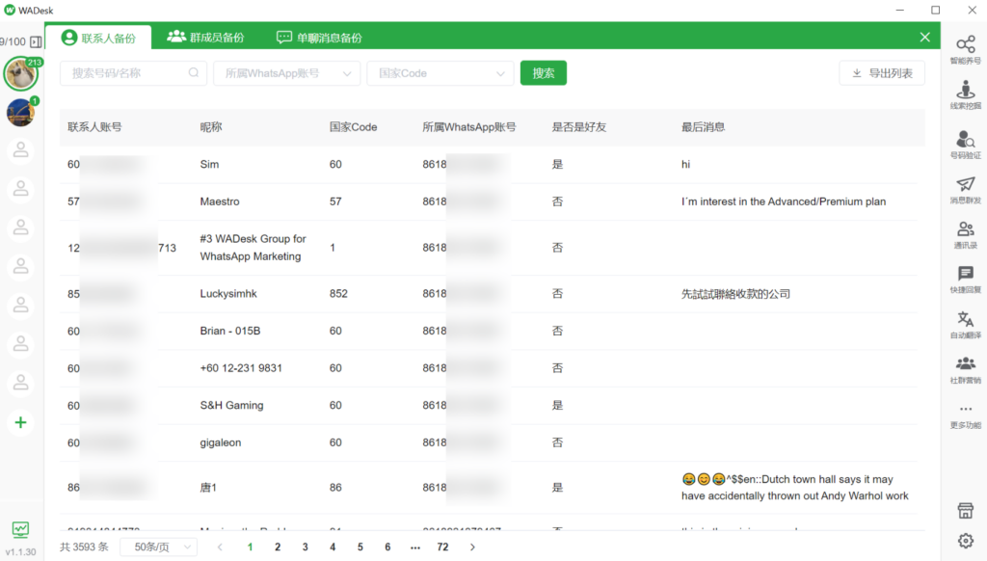Open the 更多功能 more functions menu

point(965,415)
